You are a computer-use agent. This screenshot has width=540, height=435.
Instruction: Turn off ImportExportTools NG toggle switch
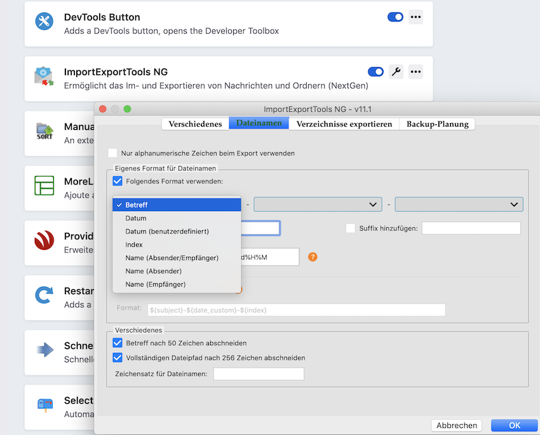click(375, 72)
